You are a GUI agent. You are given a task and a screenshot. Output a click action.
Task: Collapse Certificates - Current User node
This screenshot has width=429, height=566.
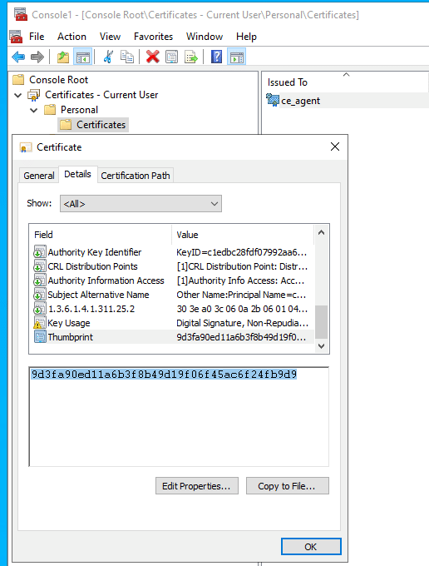17,95
